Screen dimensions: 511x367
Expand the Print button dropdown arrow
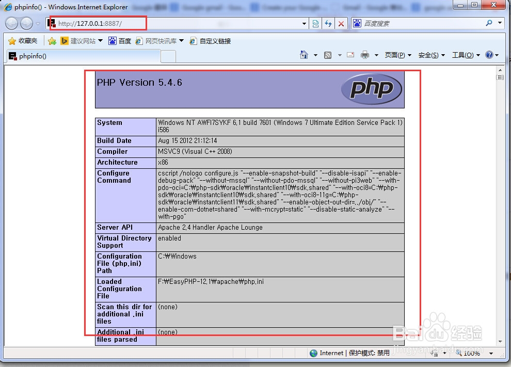pos(376,55)
